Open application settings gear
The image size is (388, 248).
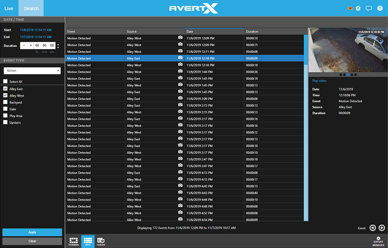[358, 8]
